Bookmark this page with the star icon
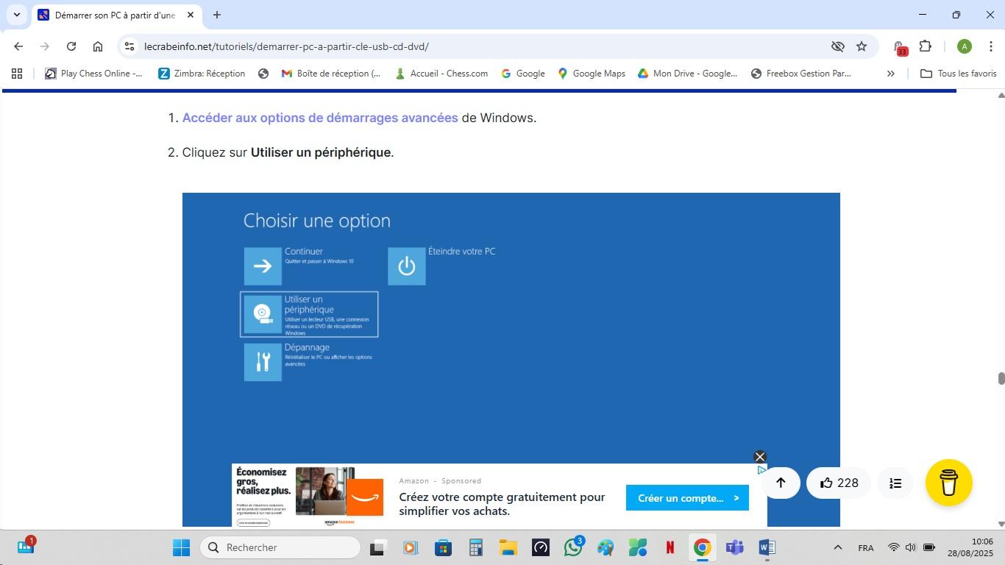 (x=862, y=46)
